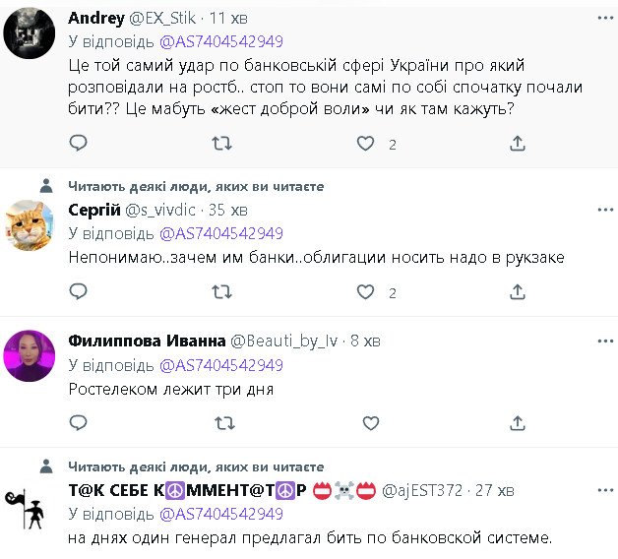Like Сергій's tweet
The image size is (618, 559).
coord(365,292)
